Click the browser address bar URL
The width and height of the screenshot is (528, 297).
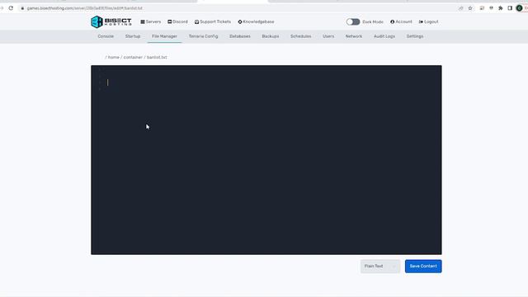tap(84, 8)
